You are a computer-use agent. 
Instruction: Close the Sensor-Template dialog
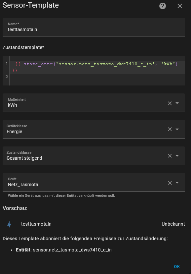(180, 6)
